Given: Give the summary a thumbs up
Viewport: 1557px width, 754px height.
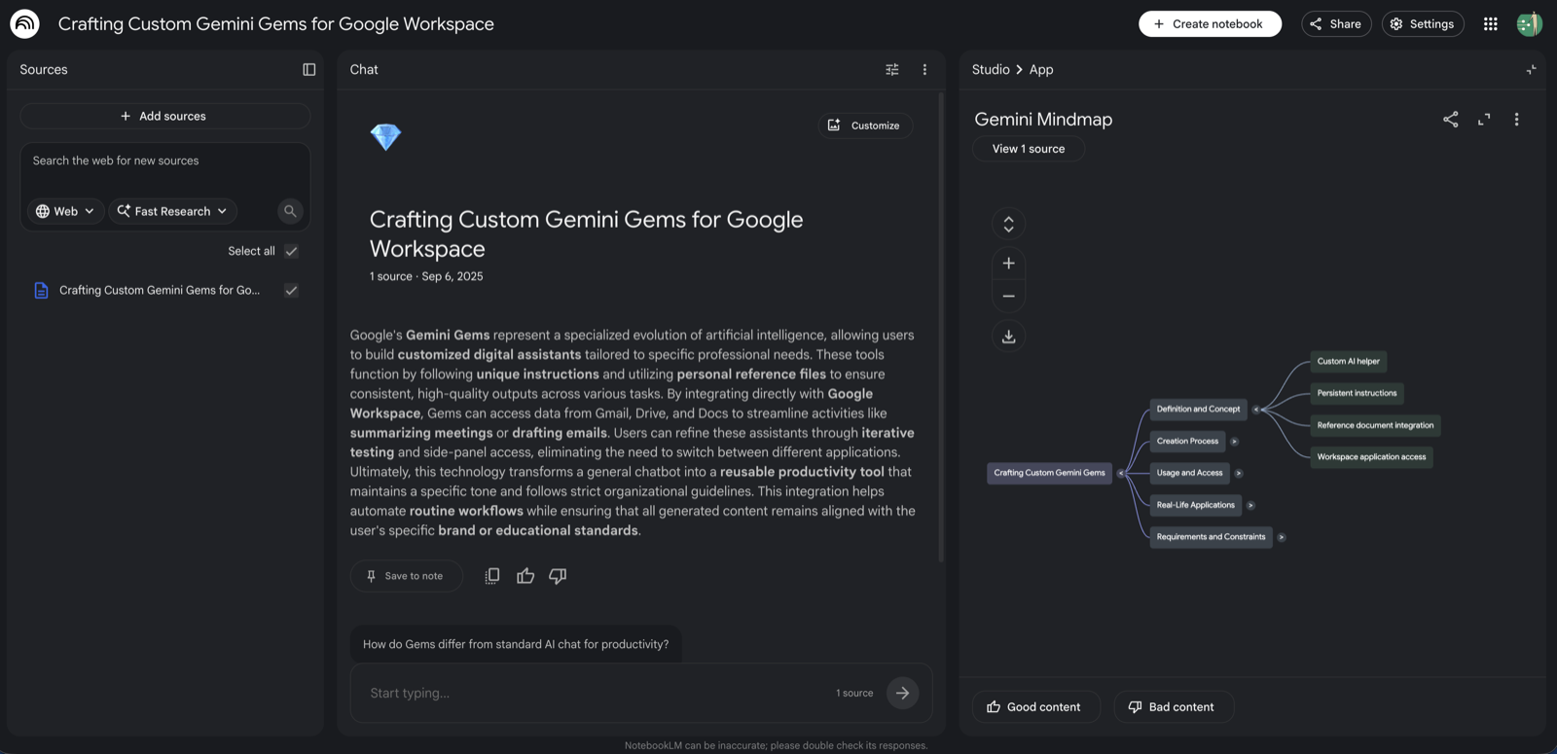Looking at the screenshot, I should pyautogui.click(x=525, y=576).
